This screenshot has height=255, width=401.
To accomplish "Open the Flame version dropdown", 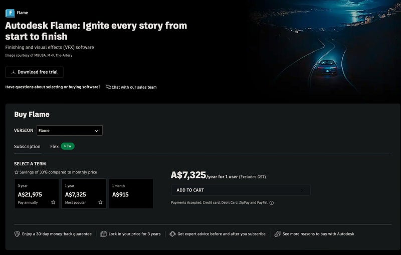I will click(69, 131).
